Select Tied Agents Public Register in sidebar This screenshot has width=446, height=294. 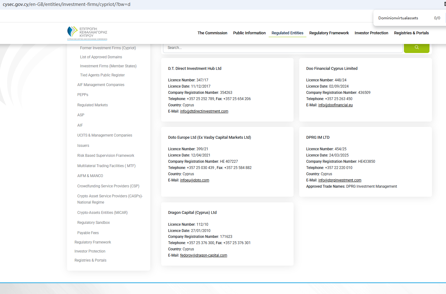pyautogui.click(x=102, y=75)
